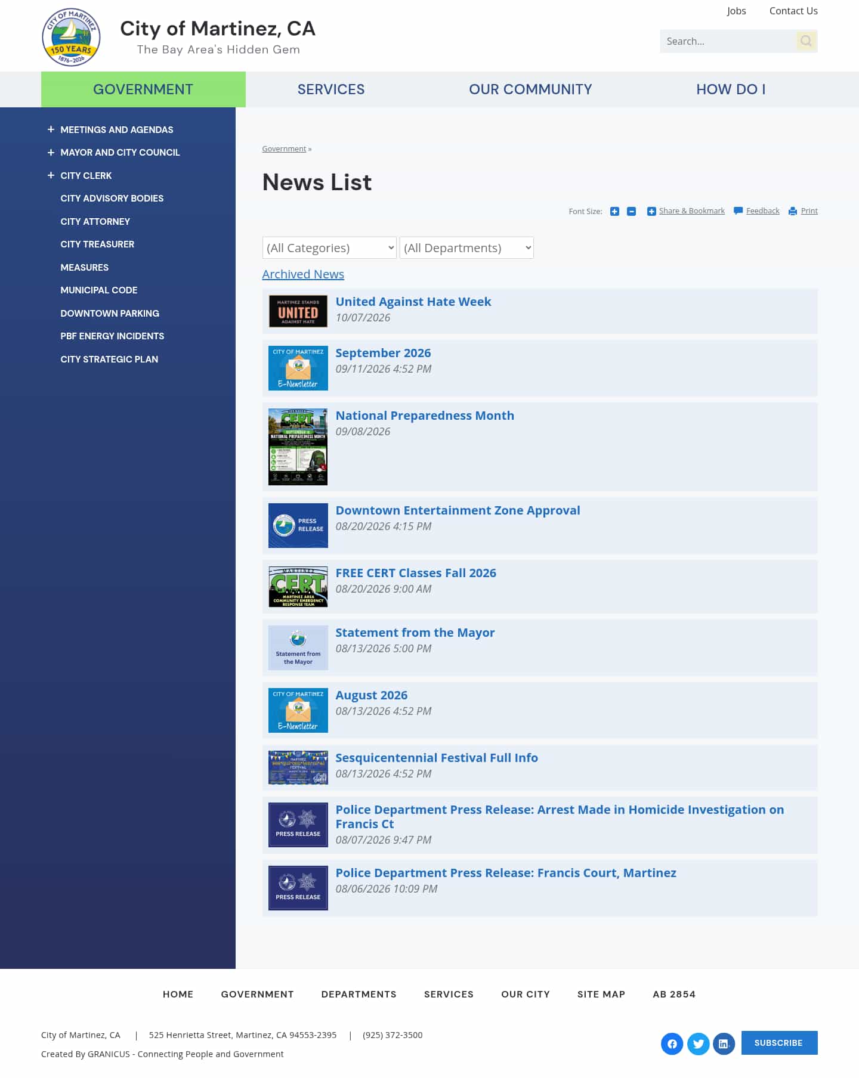Open the All Categories dropdown
Viewport: 859px width, 1078px height.
(329, 248)
